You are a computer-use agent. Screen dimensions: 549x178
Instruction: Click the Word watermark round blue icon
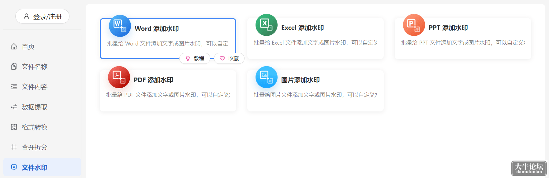(x=120, y=26)
